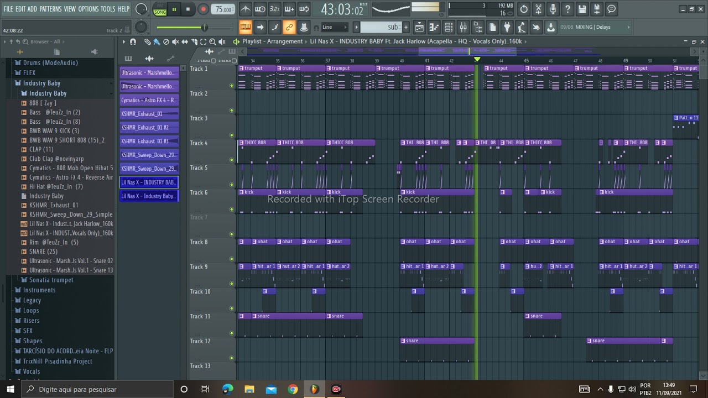Mute Track 4 using its green dot

[x=232, y=160]
